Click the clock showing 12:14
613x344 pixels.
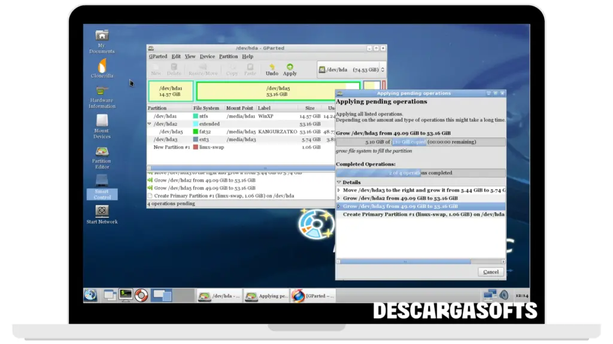tap(521, 296)
